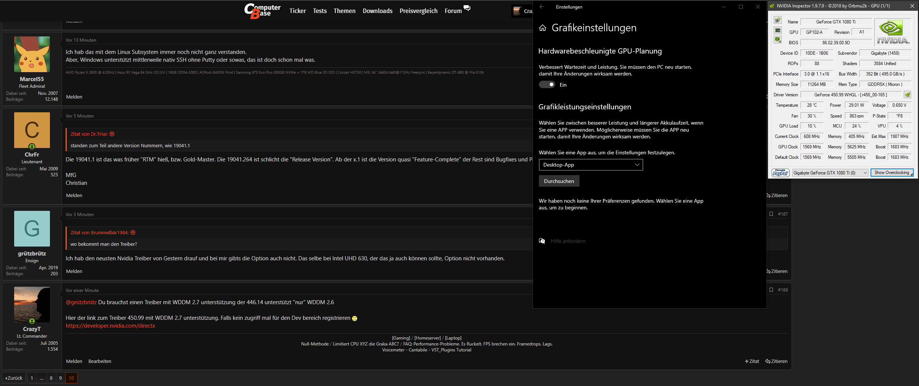Click the third NVIDIA Inspector icon left of BIOS
The height and width of the screenshot is (386, 919).
778,39
